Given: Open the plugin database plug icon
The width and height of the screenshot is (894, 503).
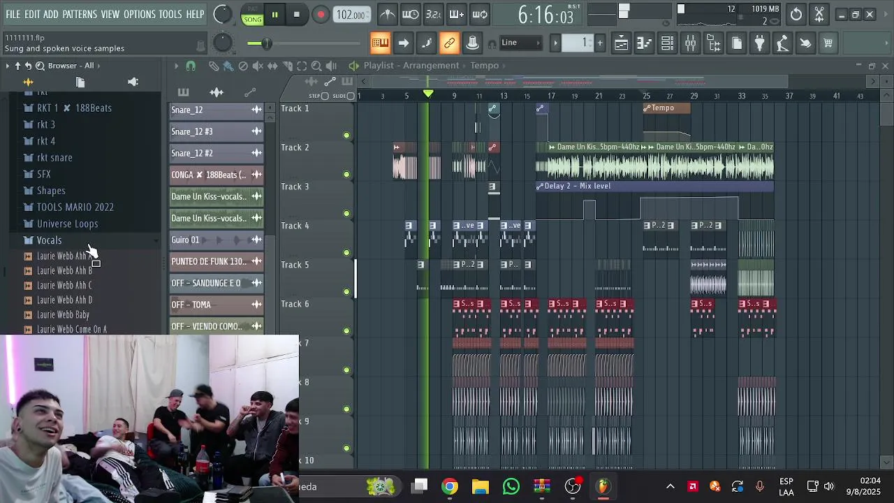Looking at the screenshot, I should pyautogui.click(x=759, y=43).
